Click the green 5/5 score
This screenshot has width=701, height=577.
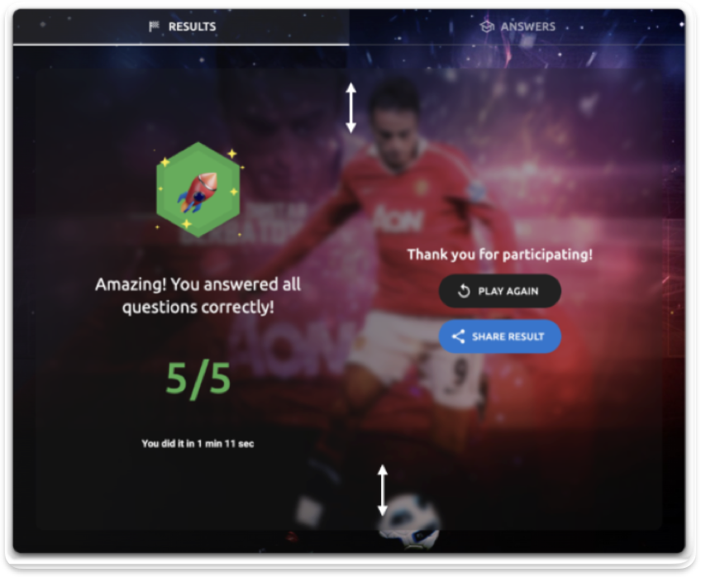(198, 379)
